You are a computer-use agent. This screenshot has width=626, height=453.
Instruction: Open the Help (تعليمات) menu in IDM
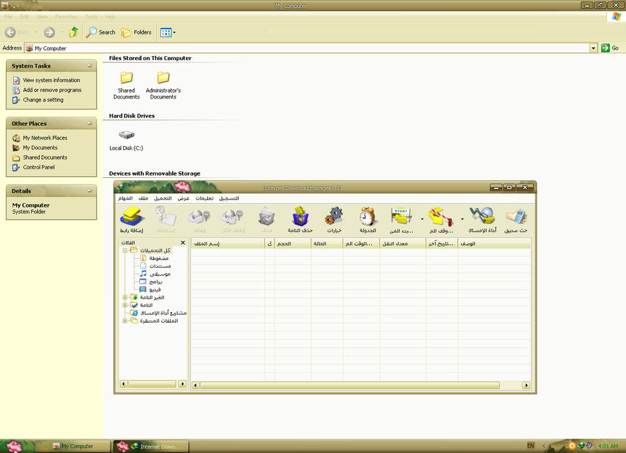pyautogui.click(x=204, y=198)
